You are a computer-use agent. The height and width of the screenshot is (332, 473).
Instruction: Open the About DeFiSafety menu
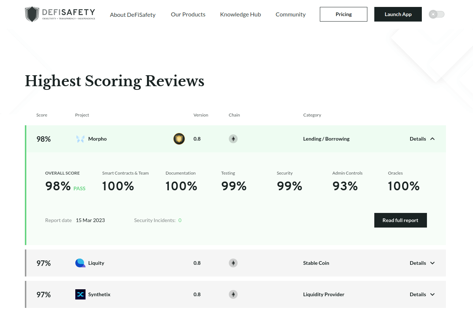click(133, 15)
